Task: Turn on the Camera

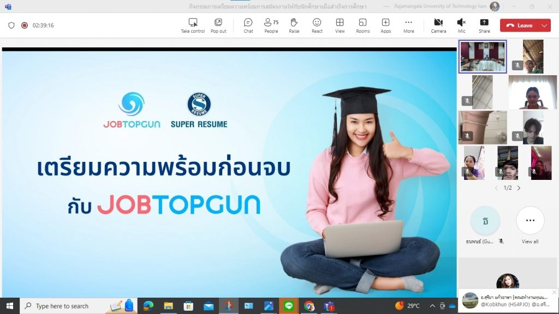Action: 438,25
